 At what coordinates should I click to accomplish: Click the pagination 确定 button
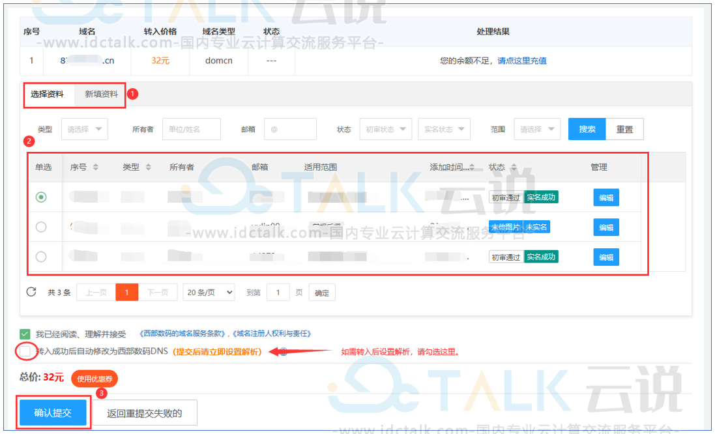[322, 293]
